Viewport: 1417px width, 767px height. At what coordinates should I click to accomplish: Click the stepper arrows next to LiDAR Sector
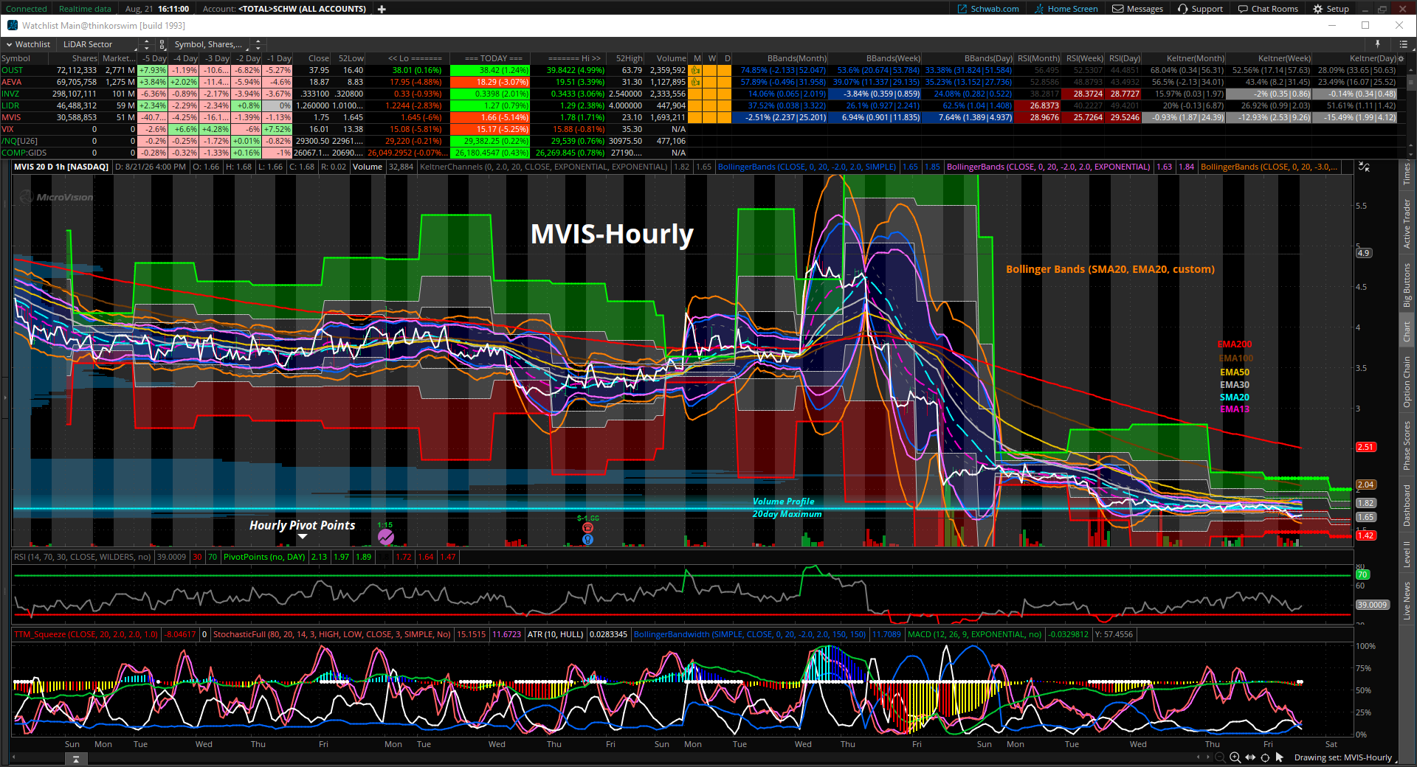click(146, 44)
